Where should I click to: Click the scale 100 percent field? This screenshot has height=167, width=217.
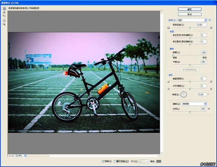(204, 109)
